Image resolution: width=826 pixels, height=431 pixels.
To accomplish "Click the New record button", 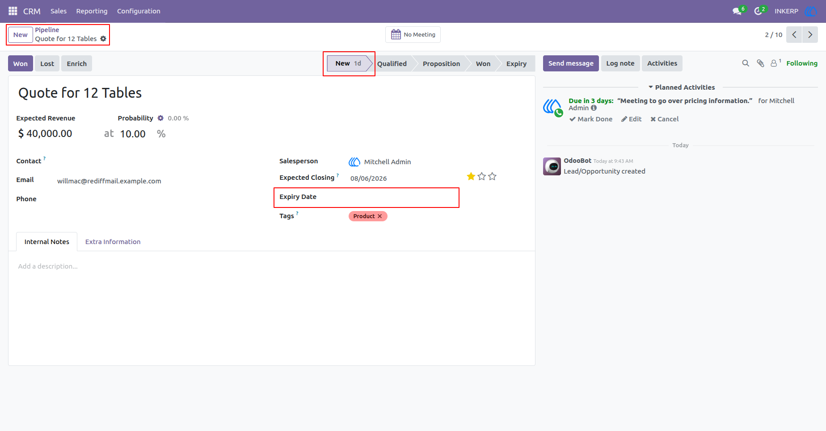I will [21, 35].
